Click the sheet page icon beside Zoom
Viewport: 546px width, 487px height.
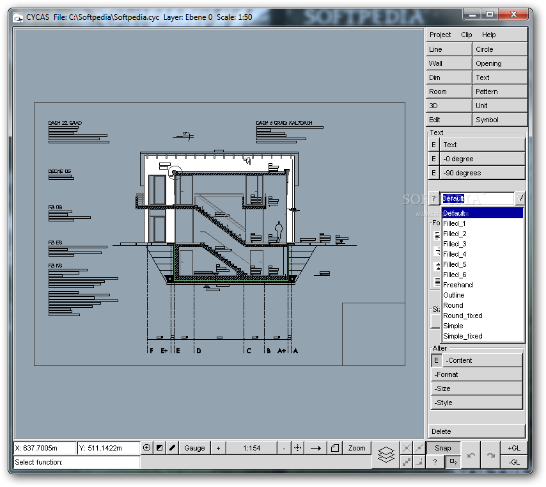click(335, 448)
